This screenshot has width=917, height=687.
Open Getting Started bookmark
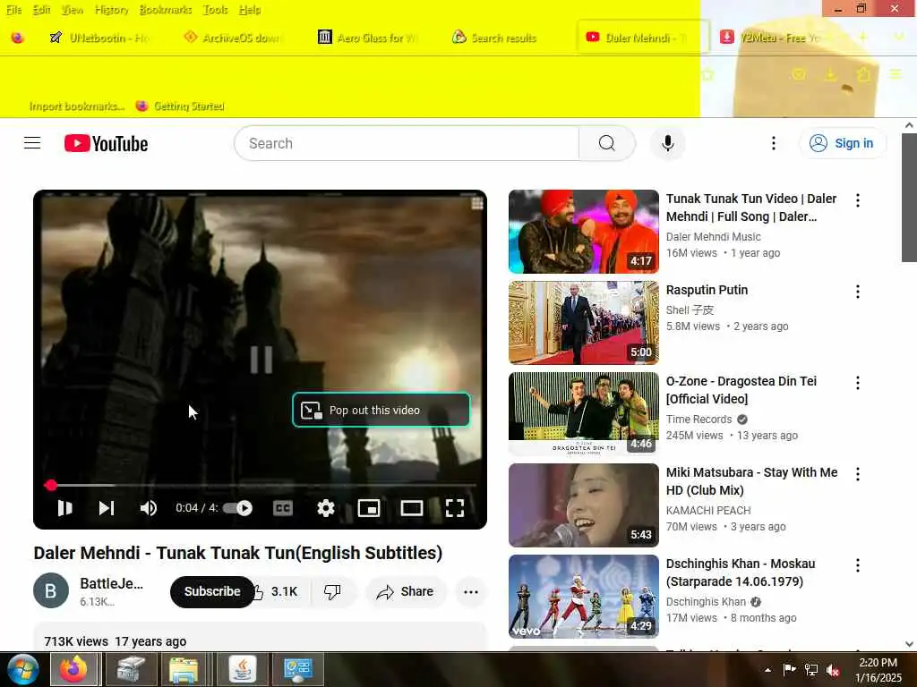(x=180, y=106)
